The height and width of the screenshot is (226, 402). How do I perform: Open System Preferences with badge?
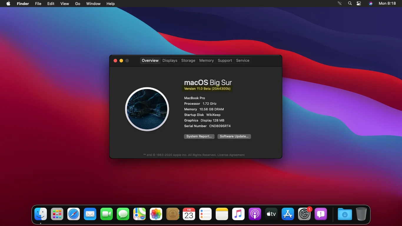pos(304,214)
